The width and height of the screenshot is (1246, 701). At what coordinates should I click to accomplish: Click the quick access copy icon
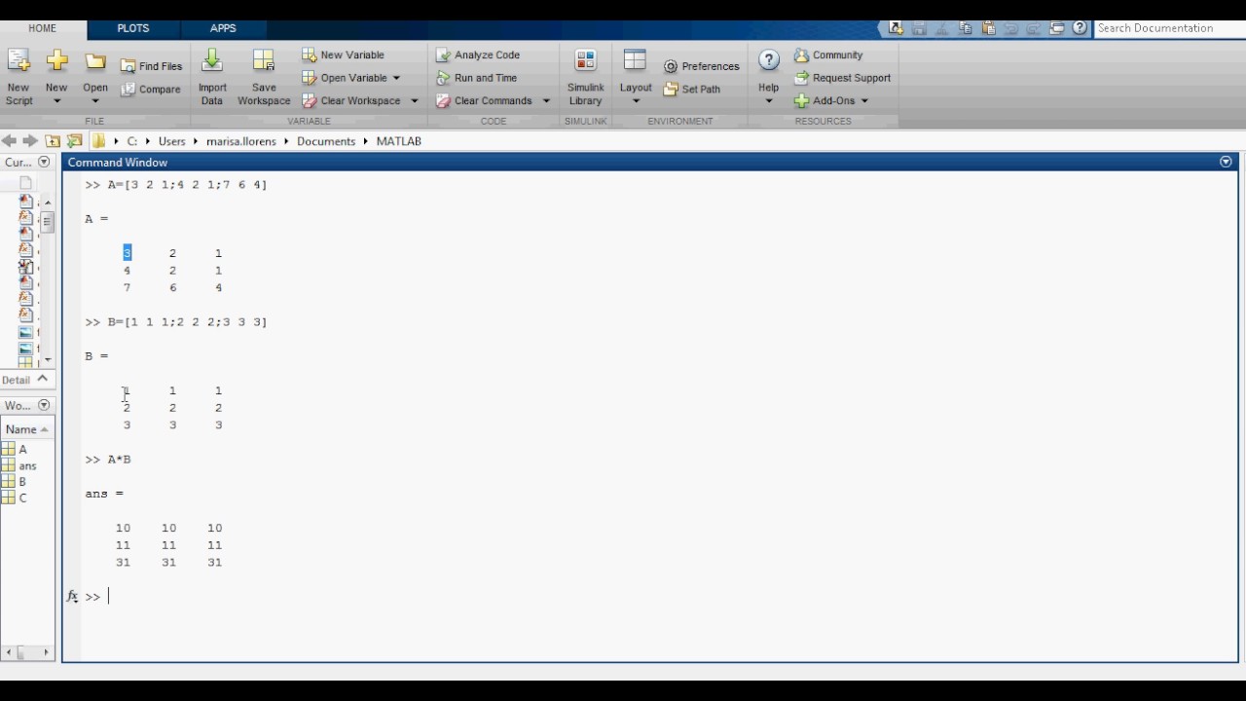(x=966, y=28)
